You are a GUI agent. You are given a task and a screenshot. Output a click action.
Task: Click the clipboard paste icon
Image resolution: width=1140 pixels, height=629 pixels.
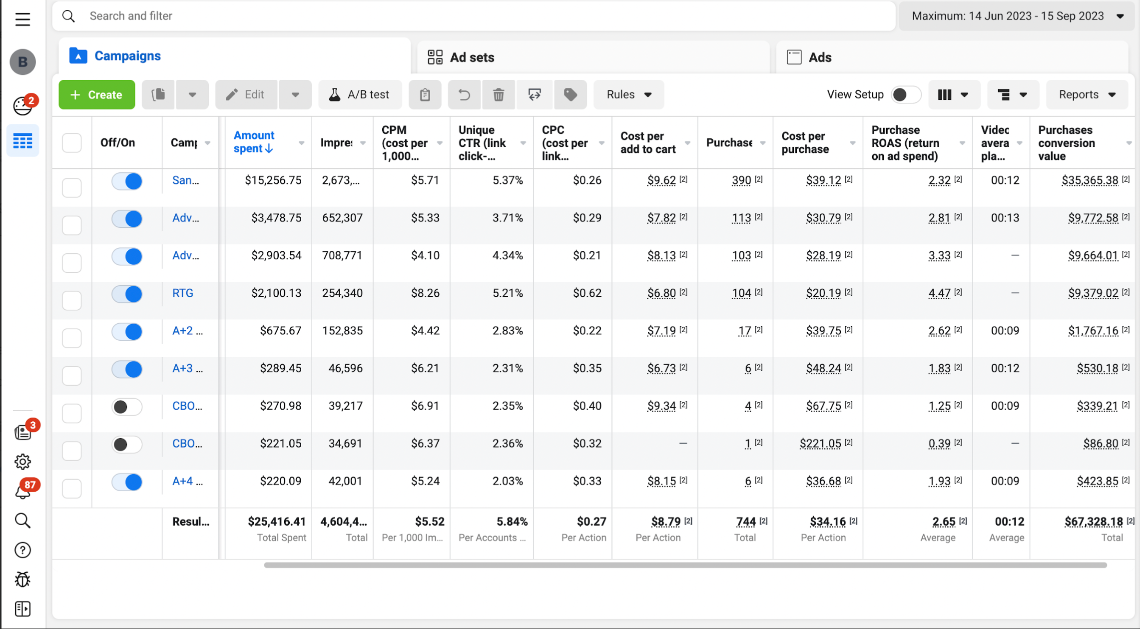425,94
